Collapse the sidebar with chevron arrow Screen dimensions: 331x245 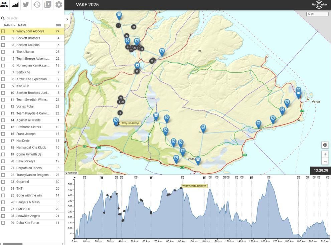click(67, 19)
